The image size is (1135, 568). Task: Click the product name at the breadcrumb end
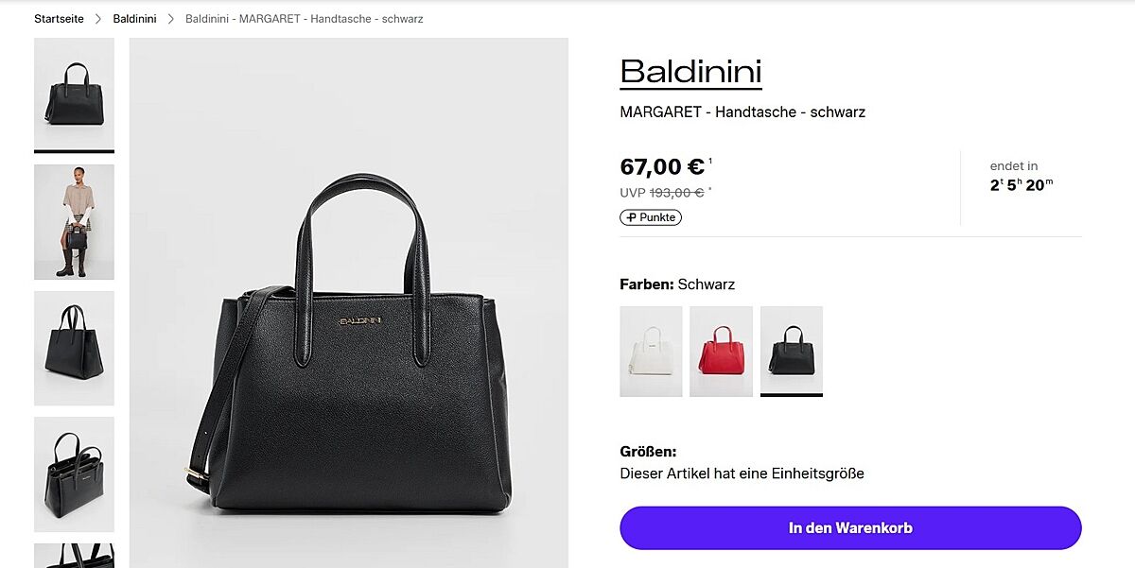click(304, 19)
